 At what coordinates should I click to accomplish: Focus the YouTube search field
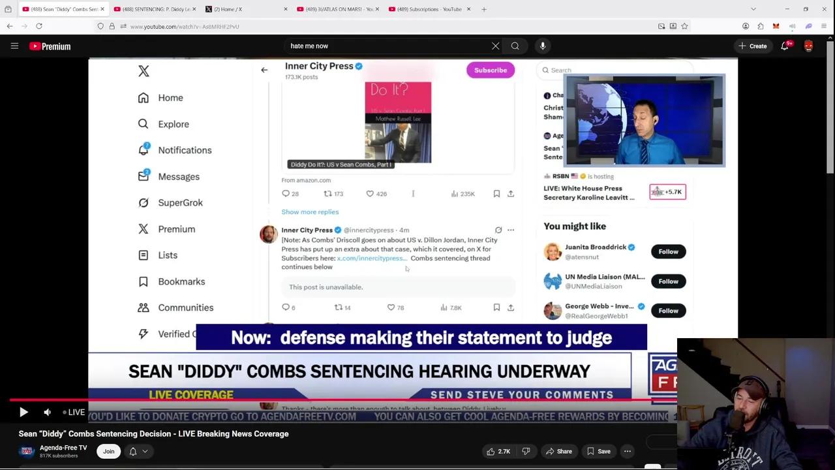[388, 46]
